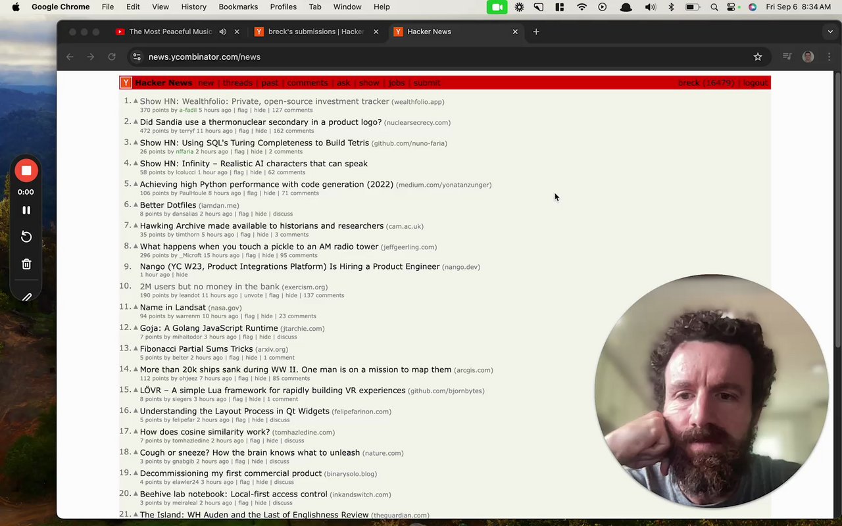Click the arcgis.com domain link
The width and height of the screenshot is (842, 526).
pyautogui.click(x=474, y=370)
